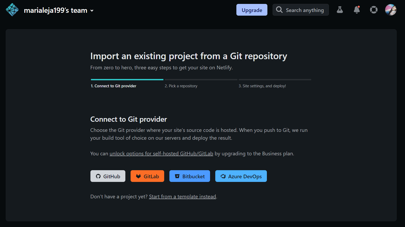Expand the marialeja199's team dropdown
Screen dimensions: 405x227
[55, 10]
